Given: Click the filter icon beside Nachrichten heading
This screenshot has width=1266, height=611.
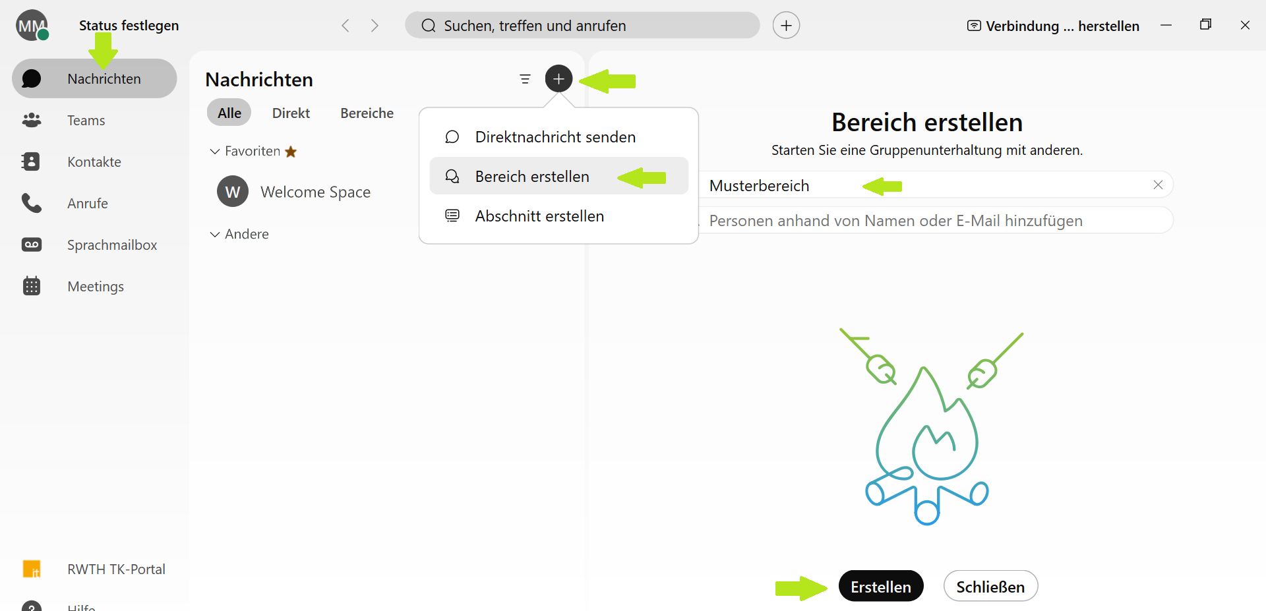Looking at the screenshot, I should pos(525,79).
